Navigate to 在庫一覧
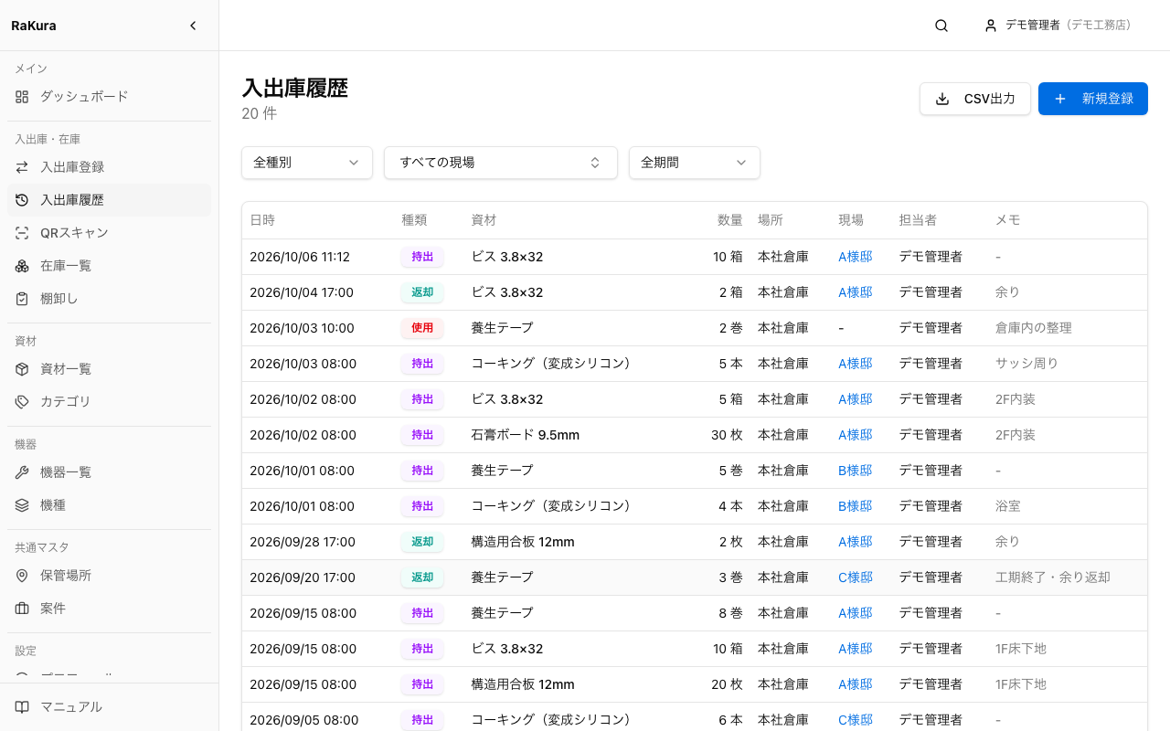The width and height of the screenshot is (1170, 731). 109,266
